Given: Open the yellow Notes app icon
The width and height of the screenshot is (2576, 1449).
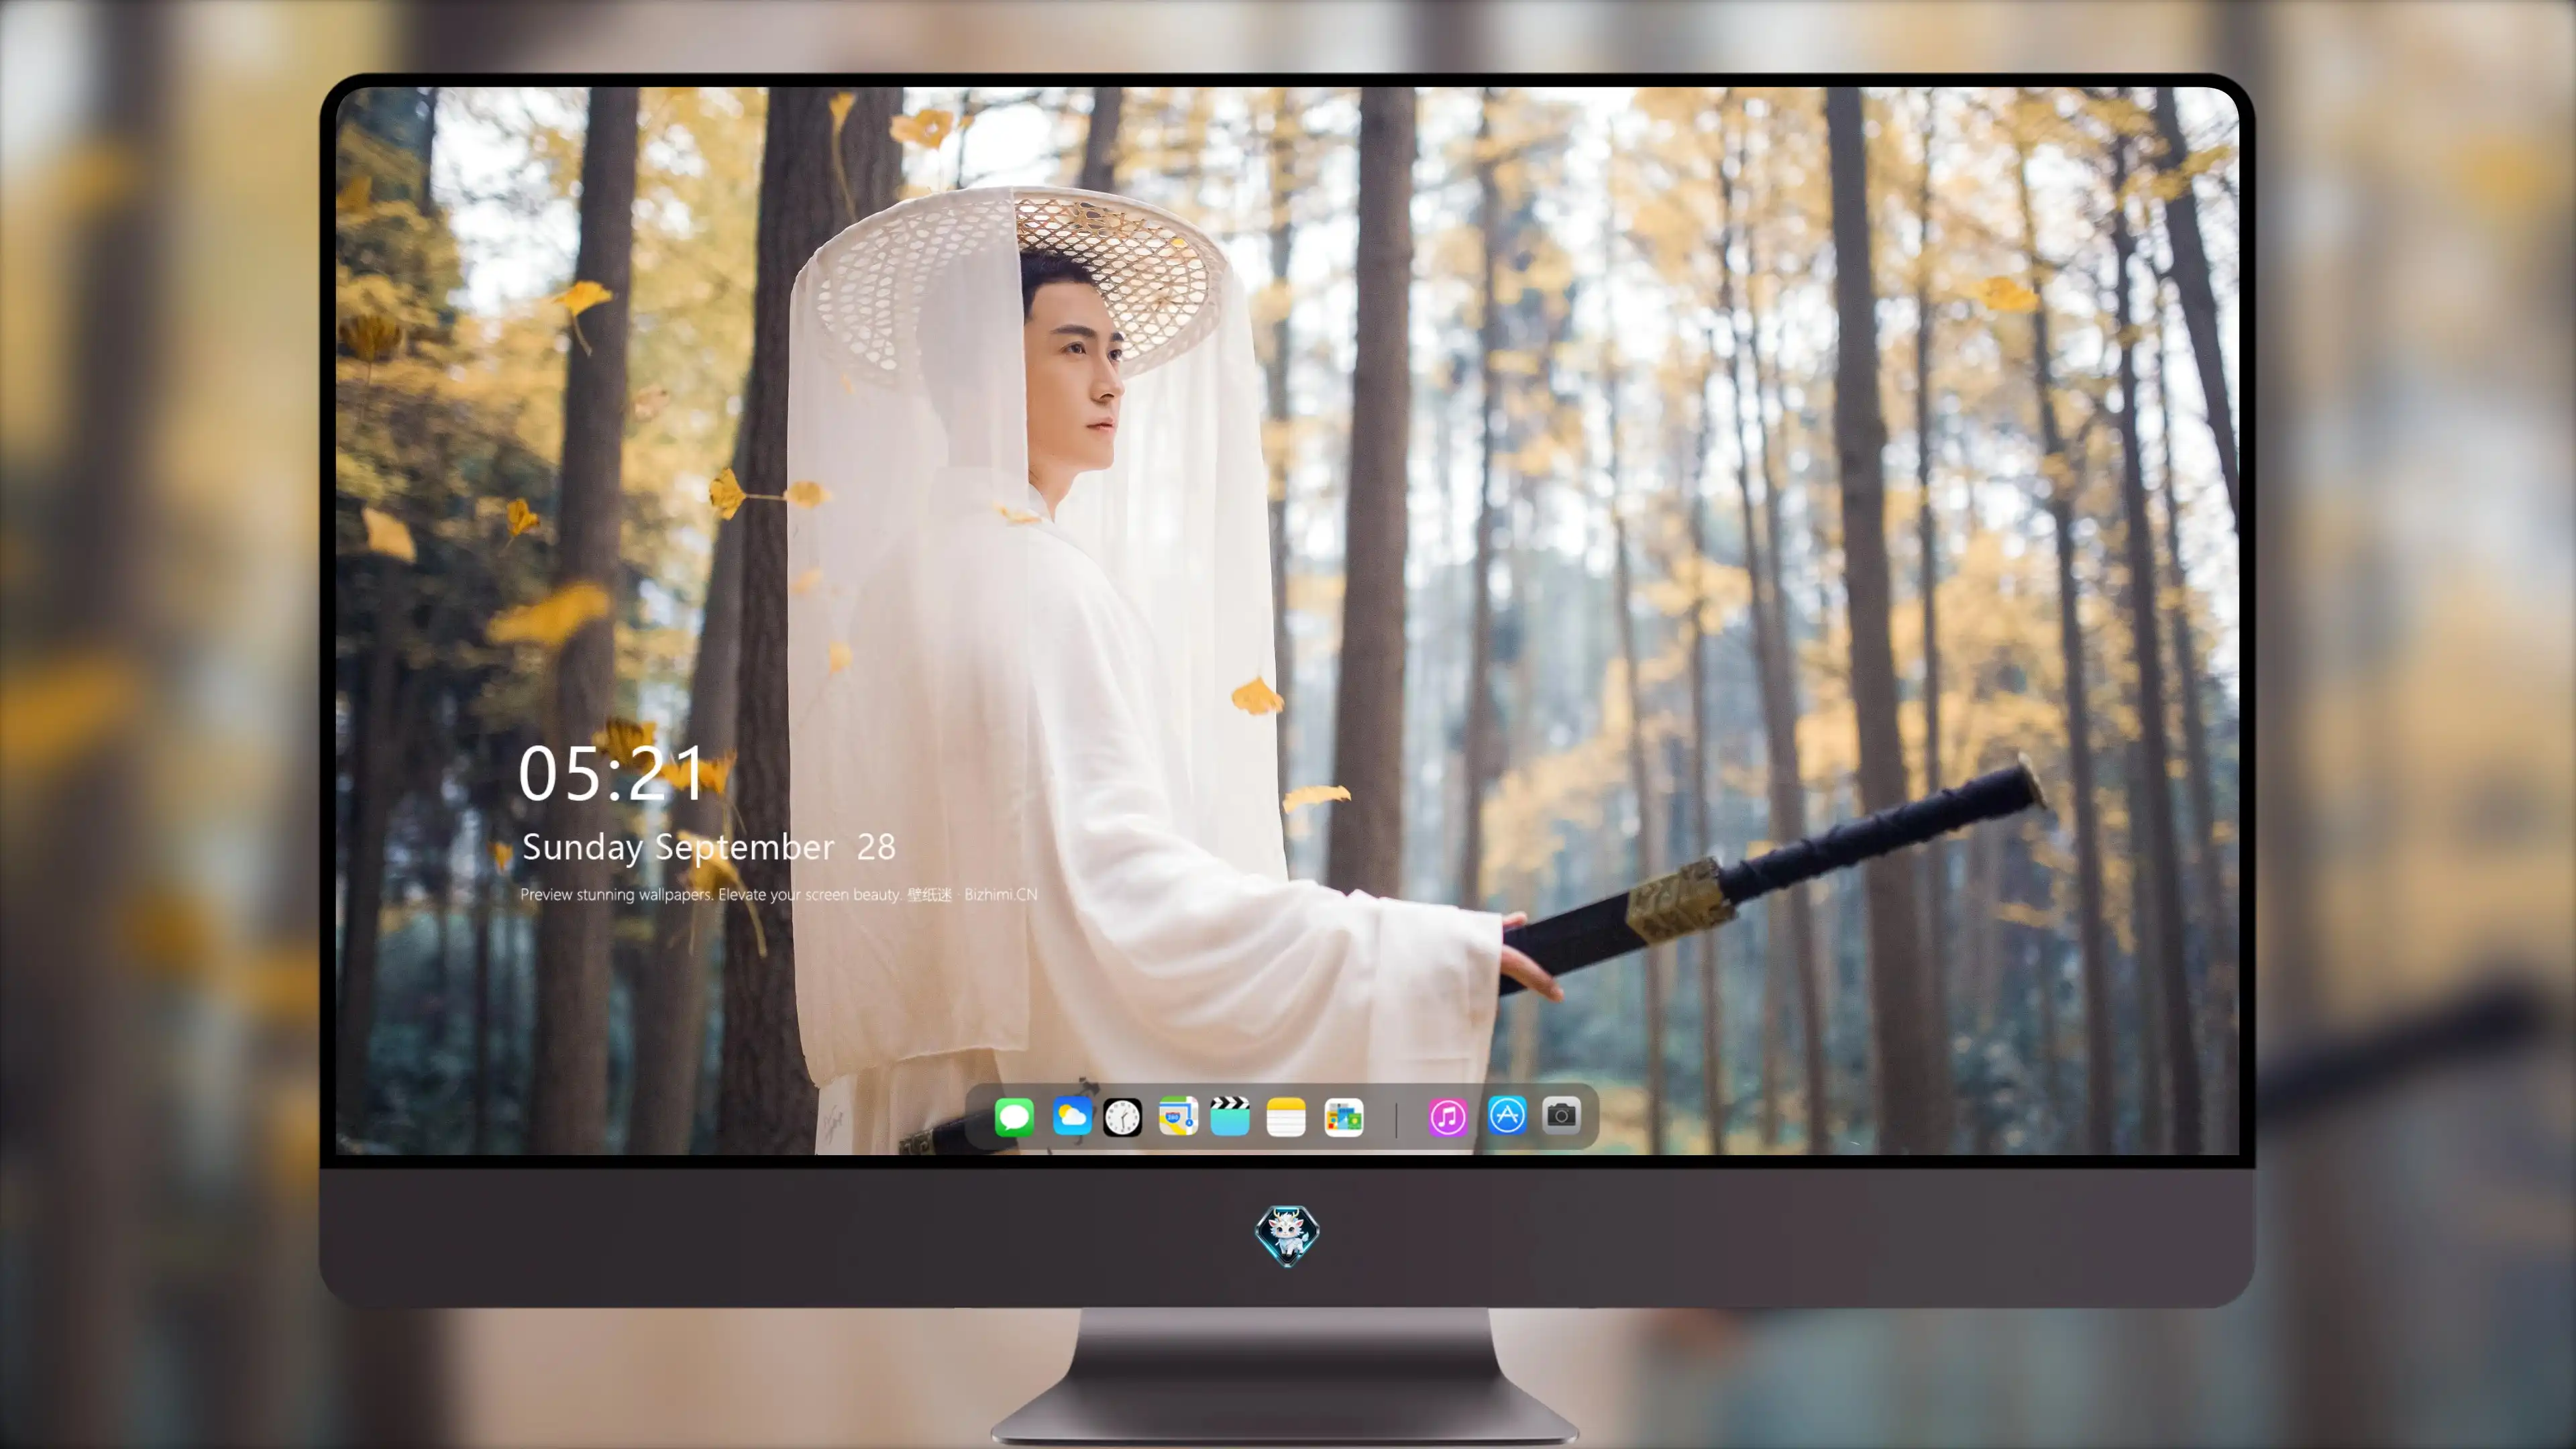Looking at the screenshot, I should coord(1286,1116).
